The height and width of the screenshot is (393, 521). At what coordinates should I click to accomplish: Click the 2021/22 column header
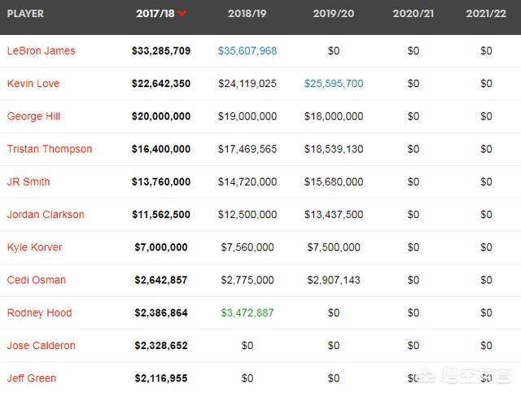pos(486,14)
